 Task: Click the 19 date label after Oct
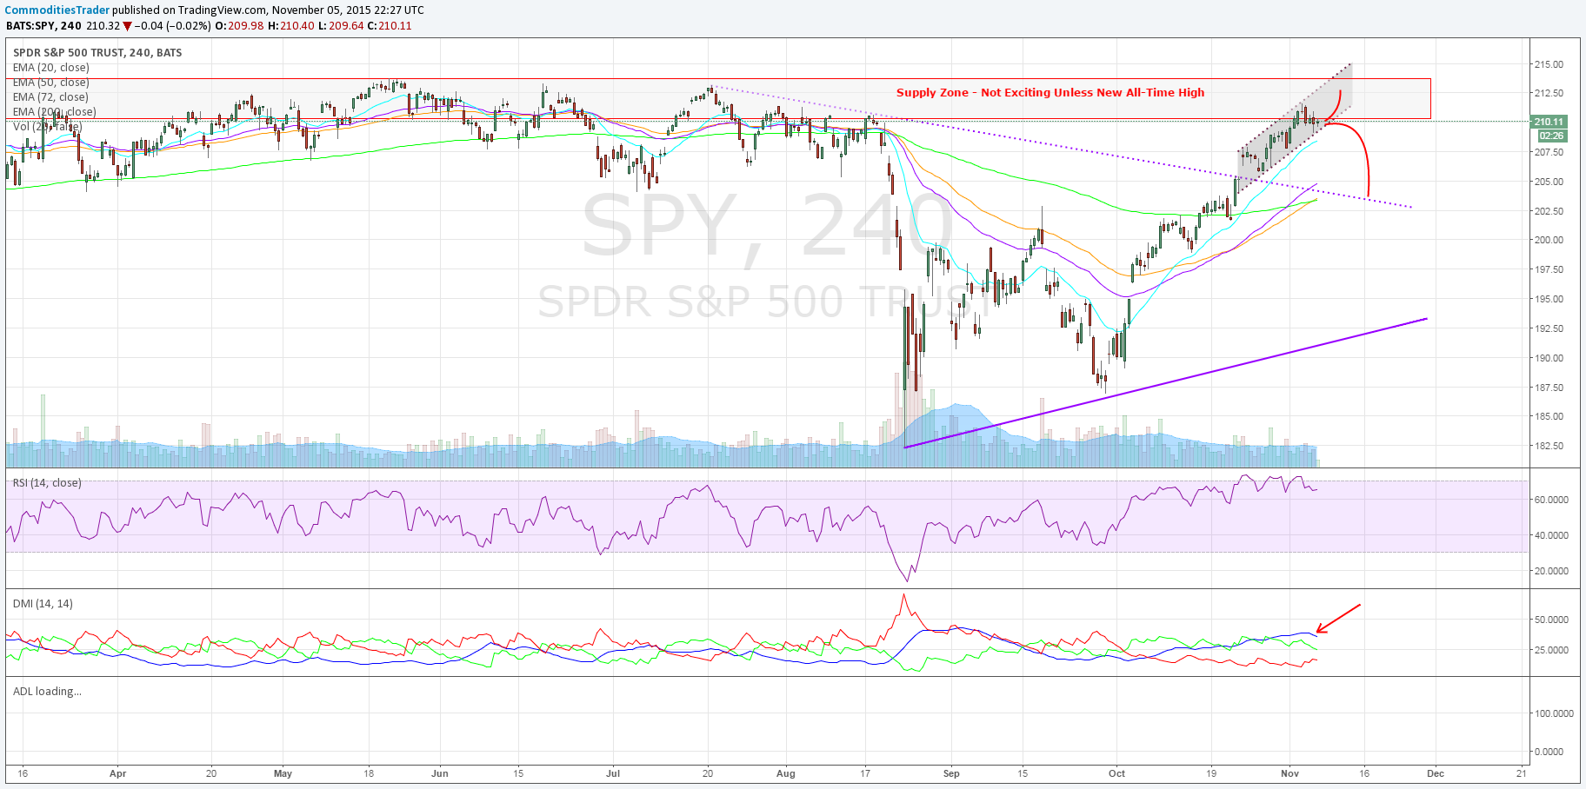coord(1211,773)
